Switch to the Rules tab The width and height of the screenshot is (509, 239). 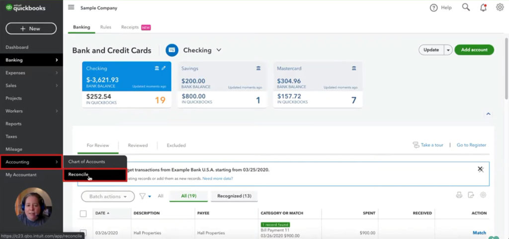click(x=105, y=27)
